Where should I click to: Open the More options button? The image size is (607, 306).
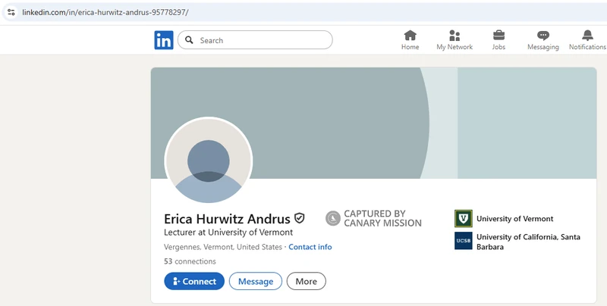pyautogui.click(x=307, y=281)
